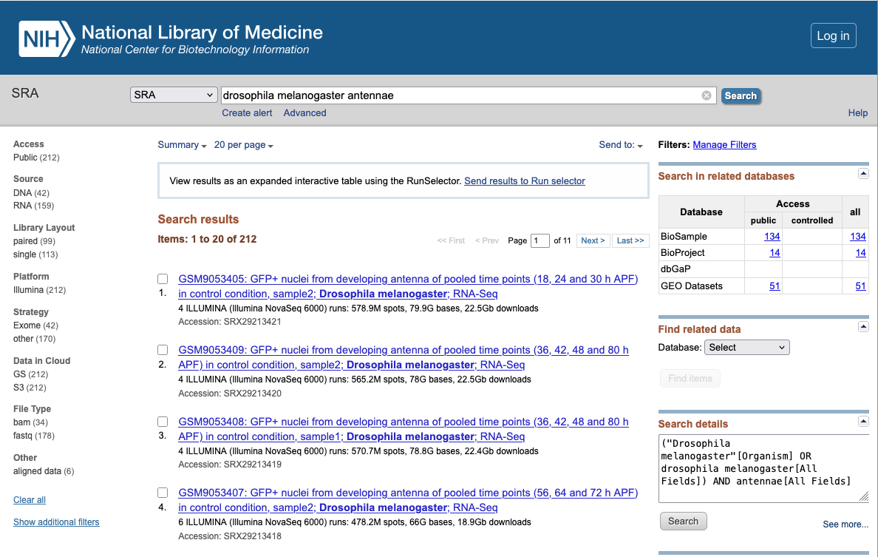Screen dimensions: 878x557
Task: Select checkbox for result GSM9053409
Action: click(x=163, y=350)
